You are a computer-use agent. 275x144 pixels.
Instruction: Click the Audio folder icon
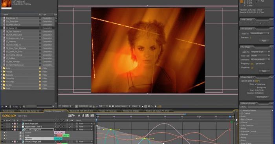pyautogui.click(x=4, y=68)
